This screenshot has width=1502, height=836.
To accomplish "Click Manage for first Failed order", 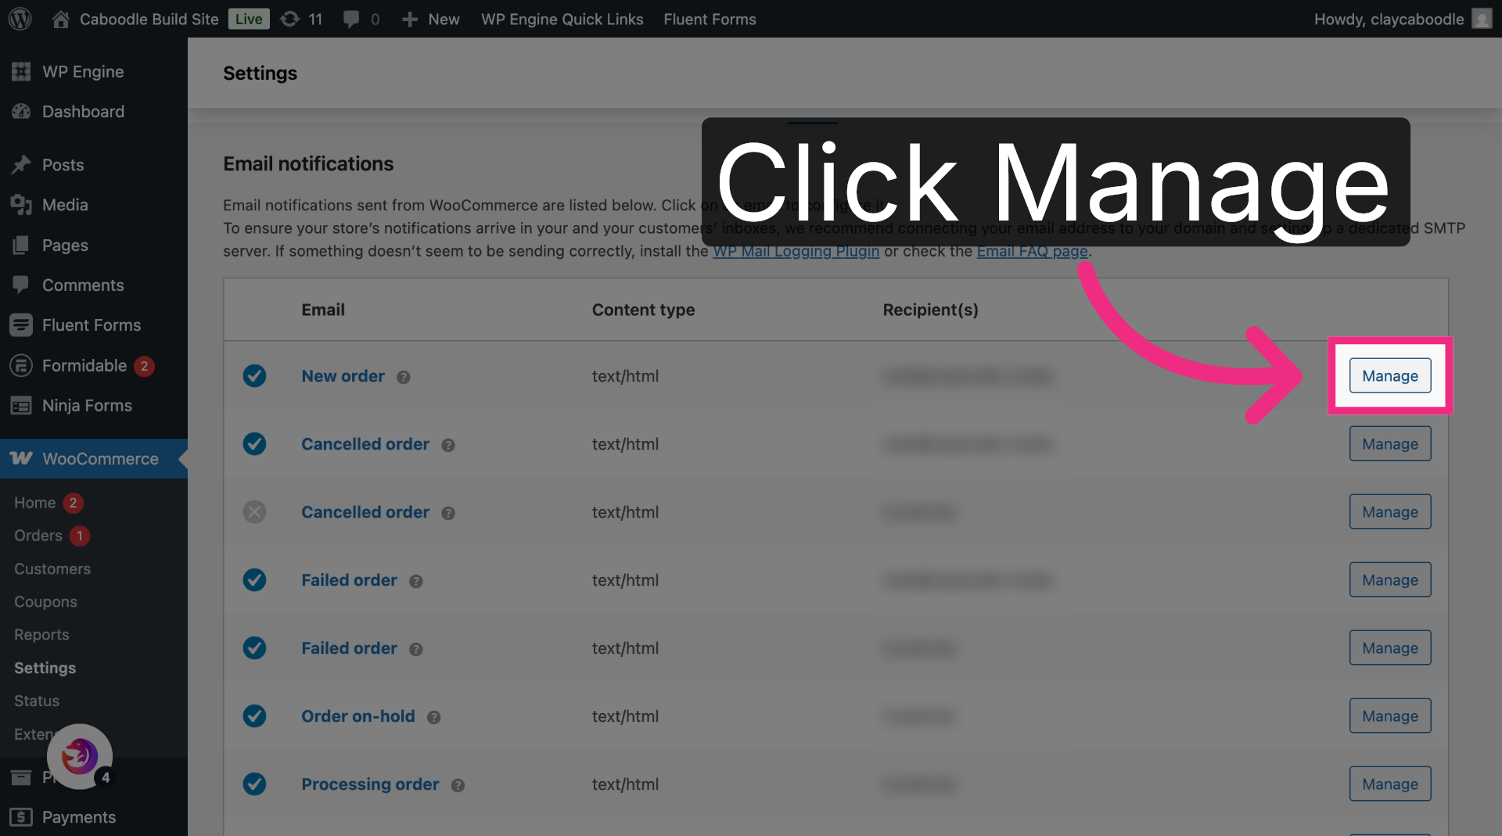I will coord(1390,580).
